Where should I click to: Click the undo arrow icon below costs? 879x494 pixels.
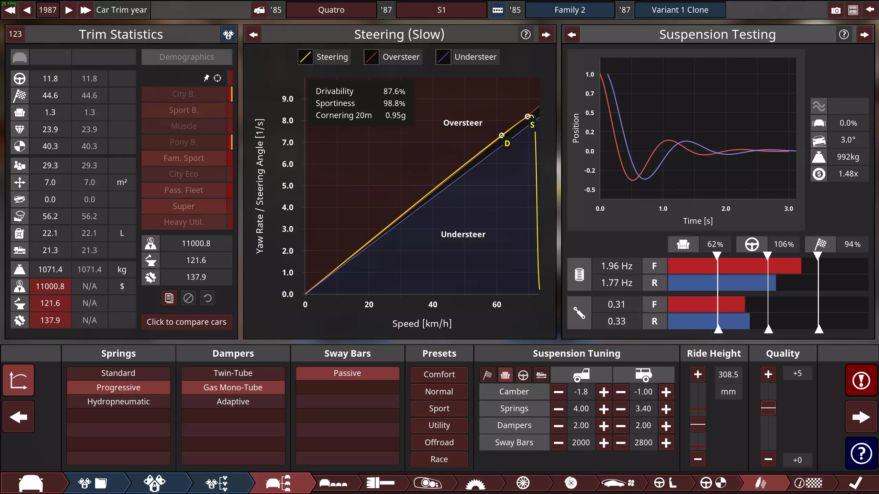coord(208,298)
